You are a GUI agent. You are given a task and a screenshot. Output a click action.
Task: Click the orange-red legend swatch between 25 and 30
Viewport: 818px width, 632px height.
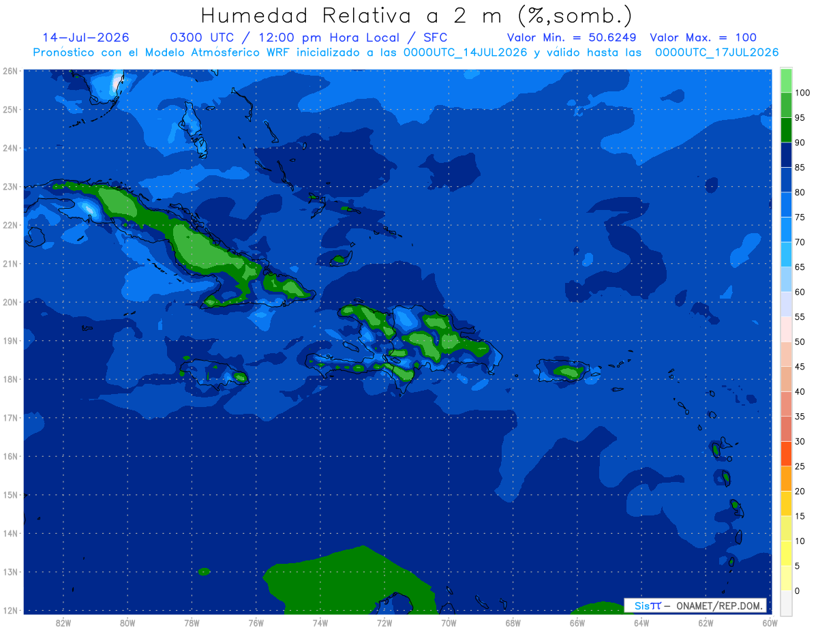pos(786,453)
